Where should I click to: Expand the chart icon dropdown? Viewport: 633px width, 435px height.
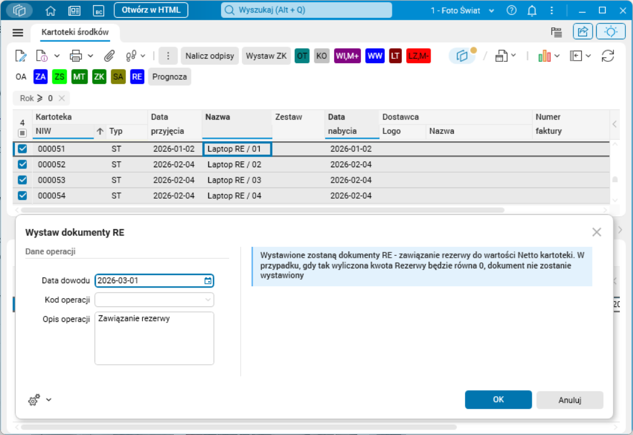pyautogui.click(x=557, y=56)
